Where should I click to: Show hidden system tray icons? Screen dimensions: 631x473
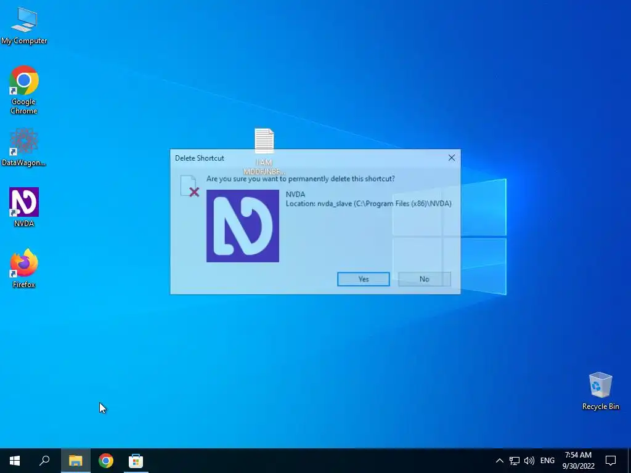pyautogui.click(x=499, y=461)
